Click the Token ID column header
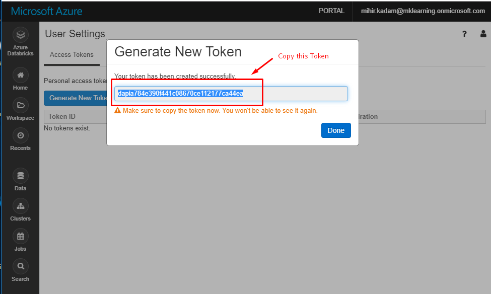The width and height of the screenshot is (491, 294). click(62, 116)
